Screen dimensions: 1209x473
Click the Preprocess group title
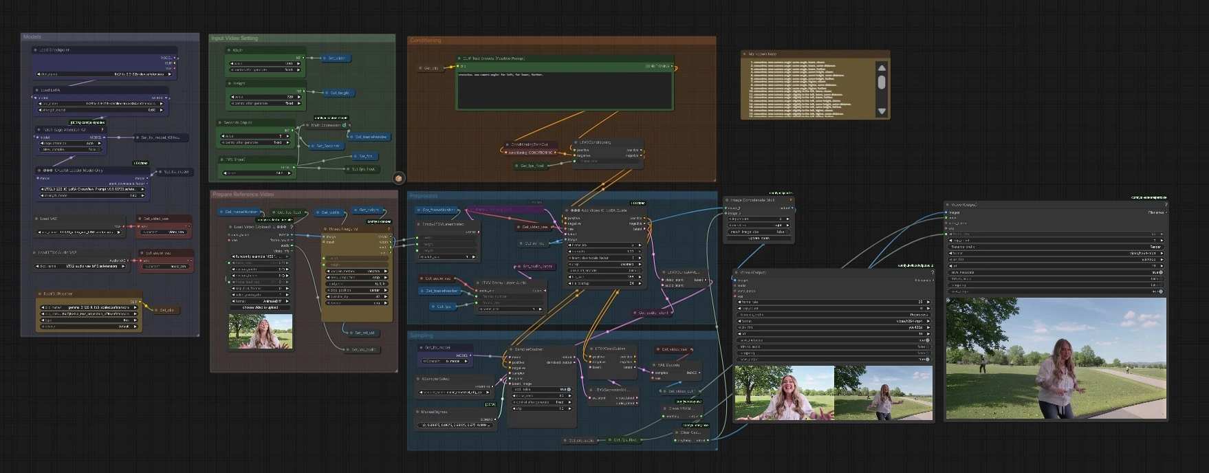point(424,195)
